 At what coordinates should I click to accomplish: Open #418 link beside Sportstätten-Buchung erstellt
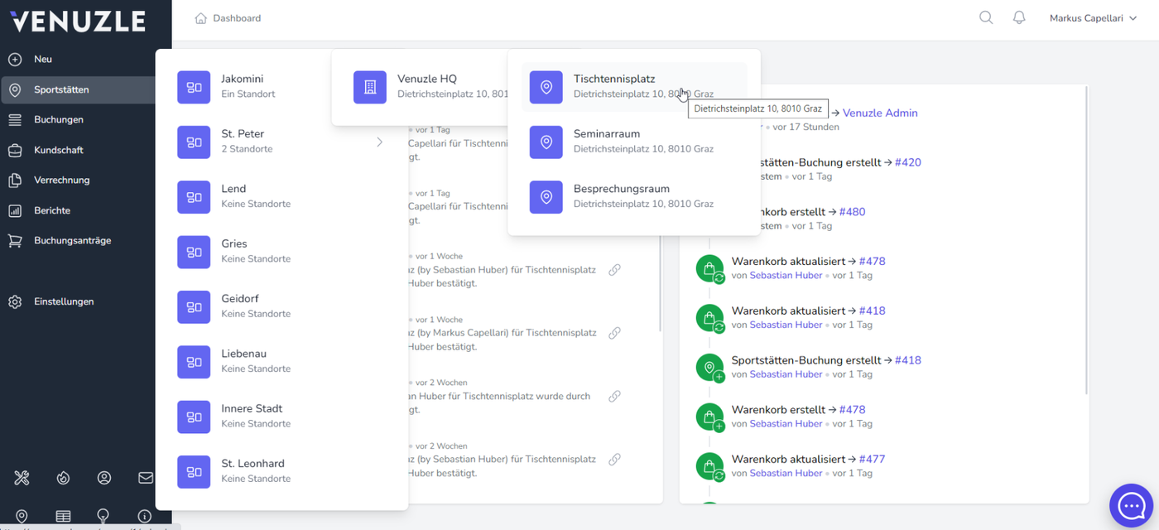[x=908, y=360]
